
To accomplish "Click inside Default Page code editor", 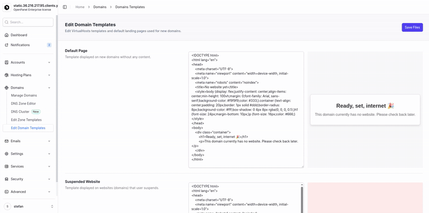I will (x=246, y=109).
